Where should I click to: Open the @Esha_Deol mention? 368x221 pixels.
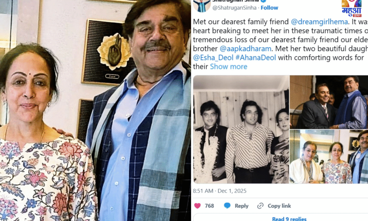pyautogui.click(x=213, y=57)
